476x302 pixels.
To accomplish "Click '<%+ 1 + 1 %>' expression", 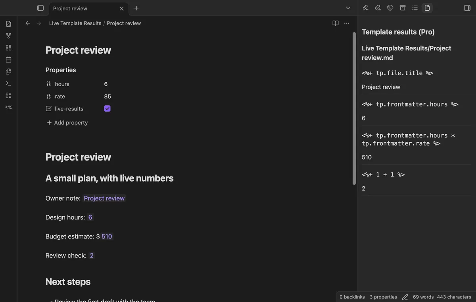I will (x=383, y=174).
